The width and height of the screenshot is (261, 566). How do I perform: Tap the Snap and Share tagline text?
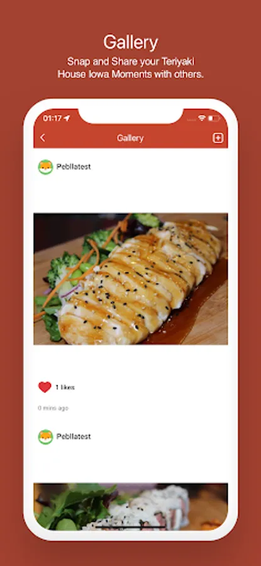(131, 68)
